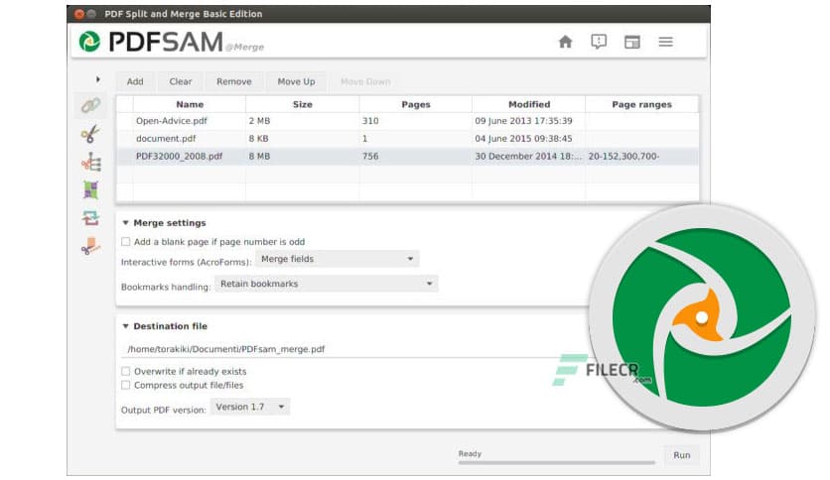Image resolution: width=830 pixels, height=480 pixels.
Task: Select the Rotate tool in sidebar
Action: pyautogui.click(x=90, y=219)
